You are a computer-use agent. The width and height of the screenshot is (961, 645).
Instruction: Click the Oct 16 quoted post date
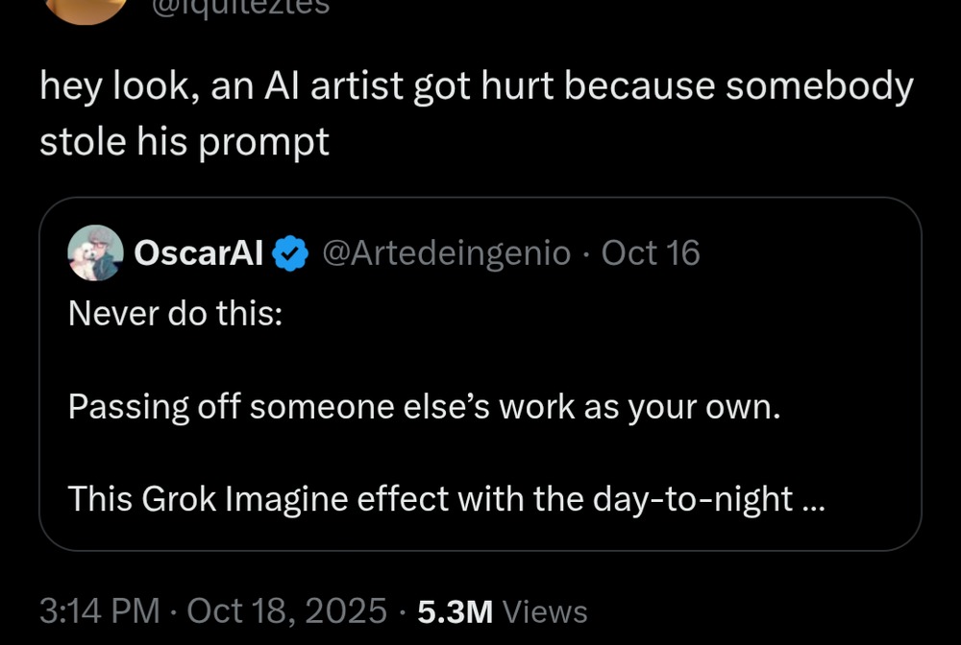click(x=651, y=254)
